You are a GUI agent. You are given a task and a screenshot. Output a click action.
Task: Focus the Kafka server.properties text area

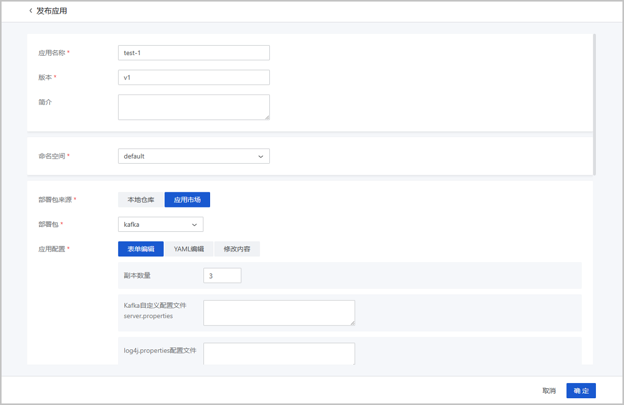(279, 312)
